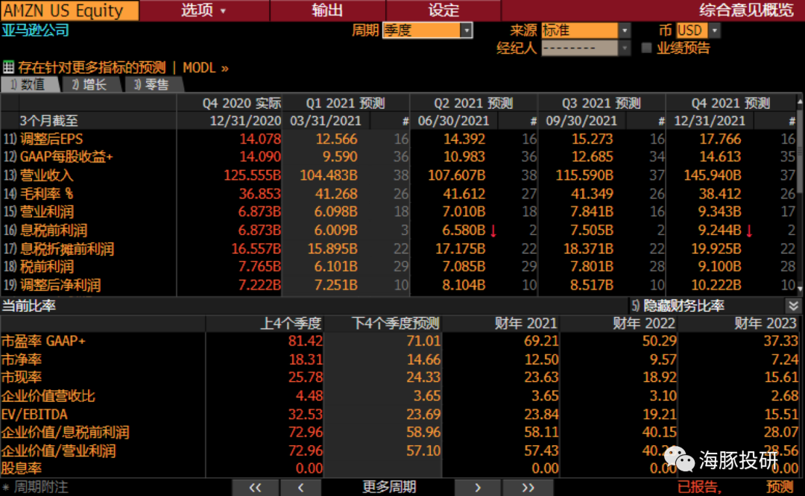Image resolution: width=805 pixels, height=496 pixels.
Task: Go to the first period with <<
Action: pyautogui.click(x=255, y=487)
